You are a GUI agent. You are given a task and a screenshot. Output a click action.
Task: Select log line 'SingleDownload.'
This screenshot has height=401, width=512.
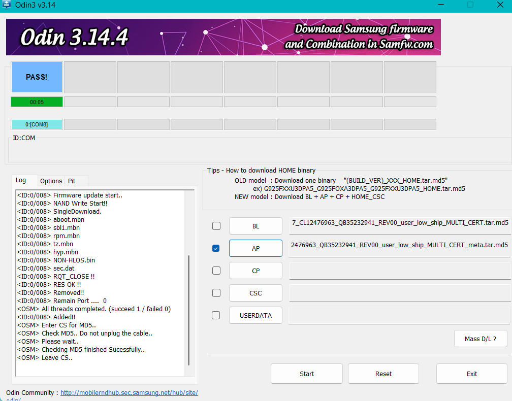coord(59,212)
